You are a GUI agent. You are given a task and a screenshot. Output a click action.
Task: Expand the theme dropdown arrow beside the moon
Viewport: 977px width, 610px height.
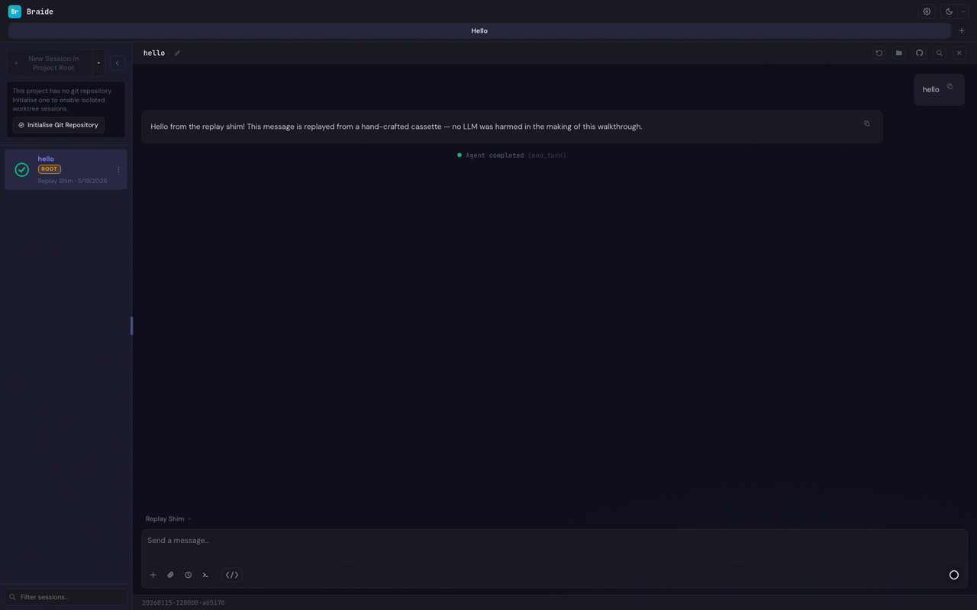click(963, 11)
